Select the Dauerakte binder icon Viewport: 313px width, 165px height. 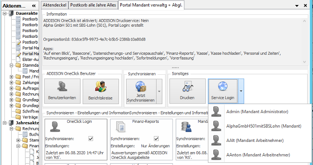[11, 13]
